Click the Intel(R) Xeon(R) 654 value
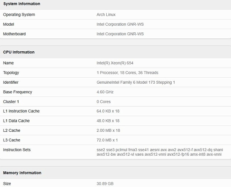 click(x=115, y=63)
